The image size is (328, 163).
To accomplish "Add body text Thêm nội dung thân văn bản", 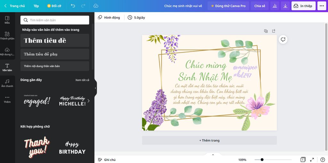I will (x=55, y=66).
